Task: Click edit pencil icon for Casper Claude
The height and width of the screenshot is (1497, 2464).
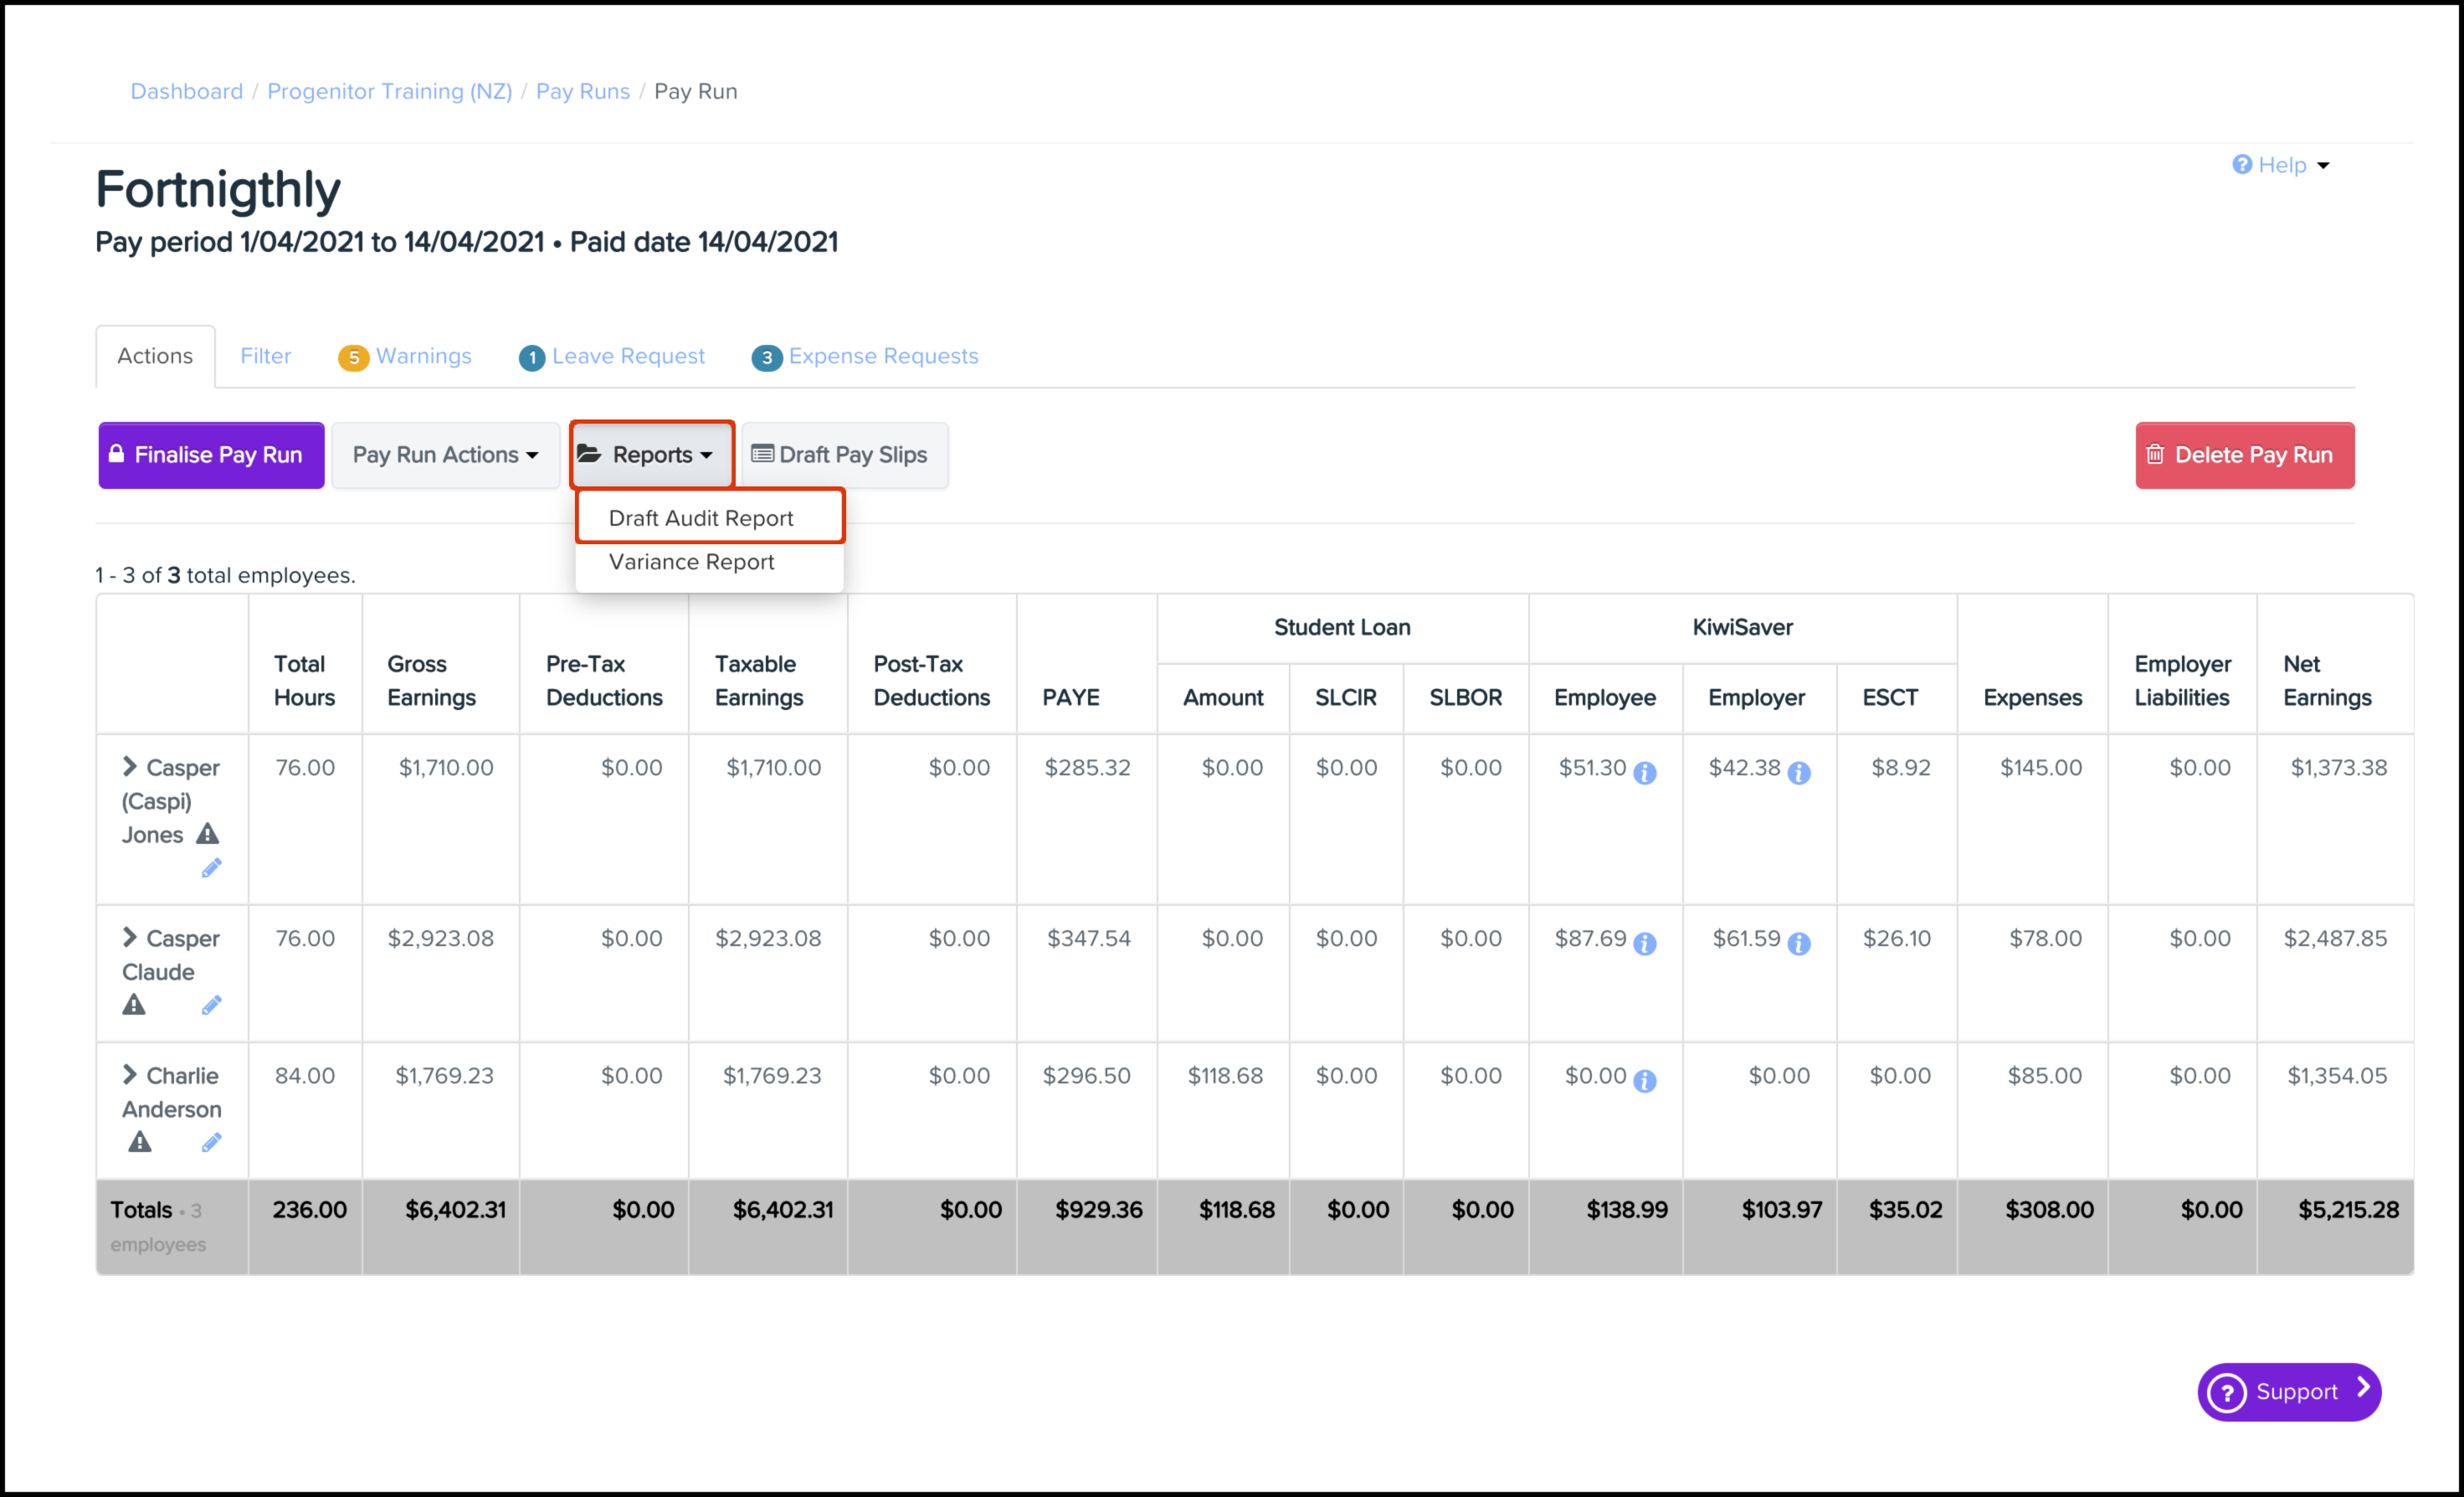Action: [211, 1005]
